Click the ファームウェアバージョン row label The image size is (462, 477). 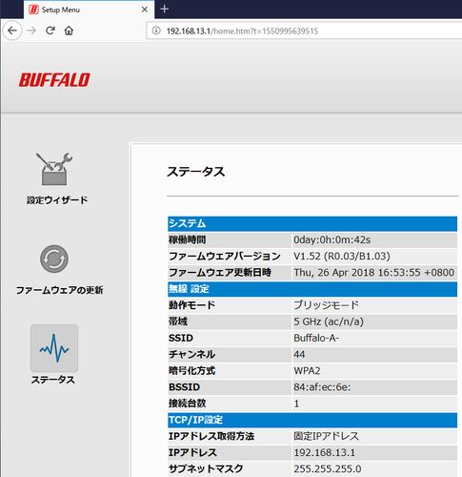tap(225, 256)
